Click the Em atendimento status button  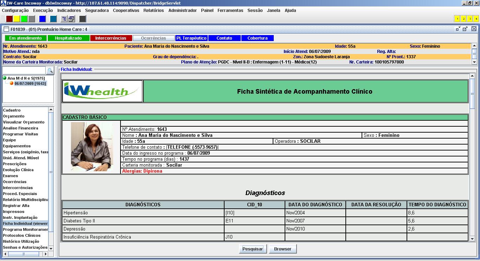(x=25, y=38)
